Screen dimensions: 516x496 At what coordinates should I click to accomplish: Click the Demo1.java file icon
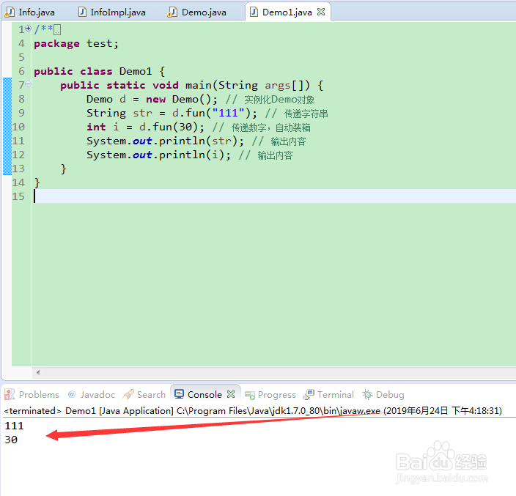coord(254,12)
